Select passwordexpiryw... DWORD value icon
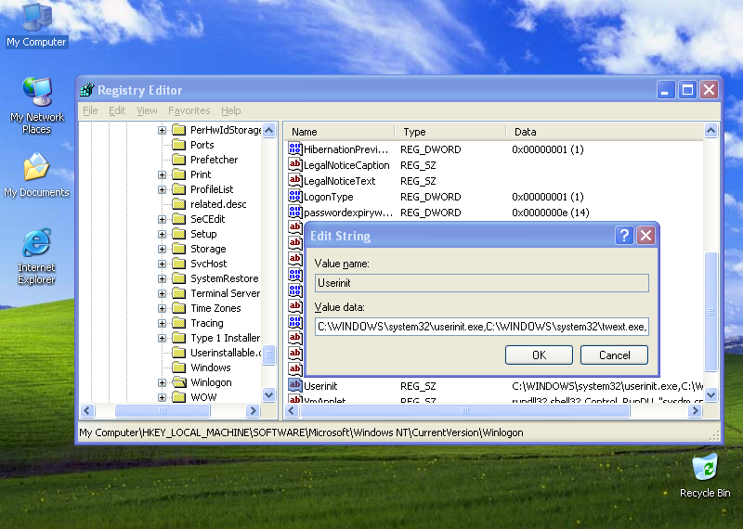The height and width of the screenshot is (529, 743). tap(294, 212)
